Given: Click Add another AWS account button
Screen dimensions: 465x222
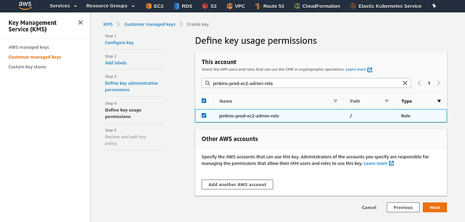Looking at the screenshot, I should click(237, 184).
